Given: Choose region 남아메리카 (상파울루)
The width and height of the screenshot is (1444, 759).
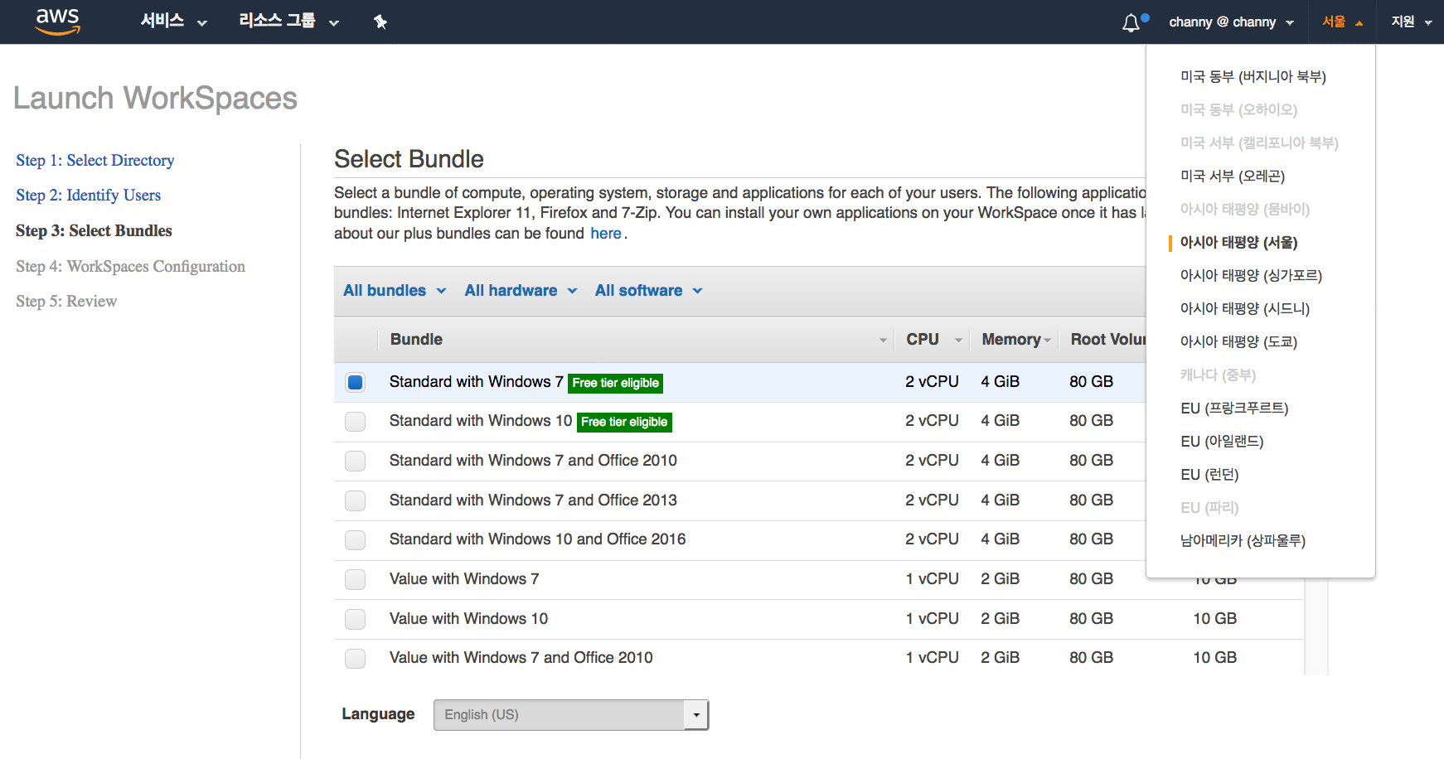Looking at the screenshot, I should 1243,541.
